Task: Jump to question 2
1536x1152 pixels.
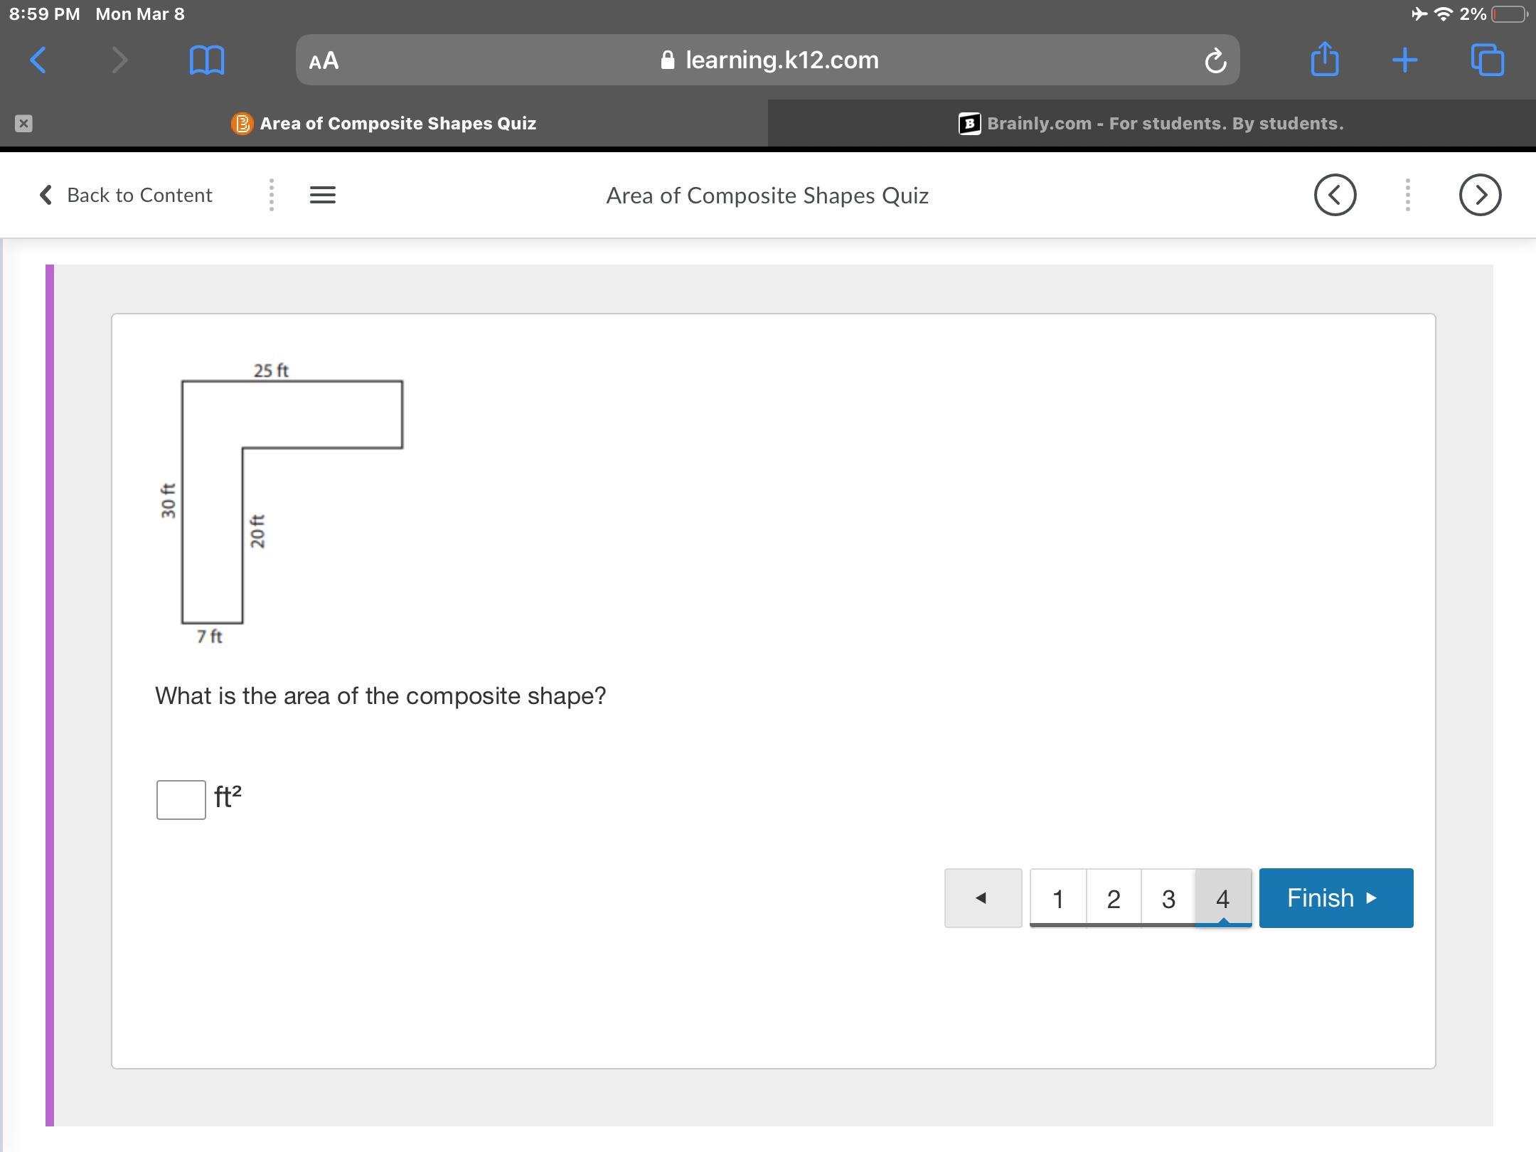Action: click(1113, 898)
